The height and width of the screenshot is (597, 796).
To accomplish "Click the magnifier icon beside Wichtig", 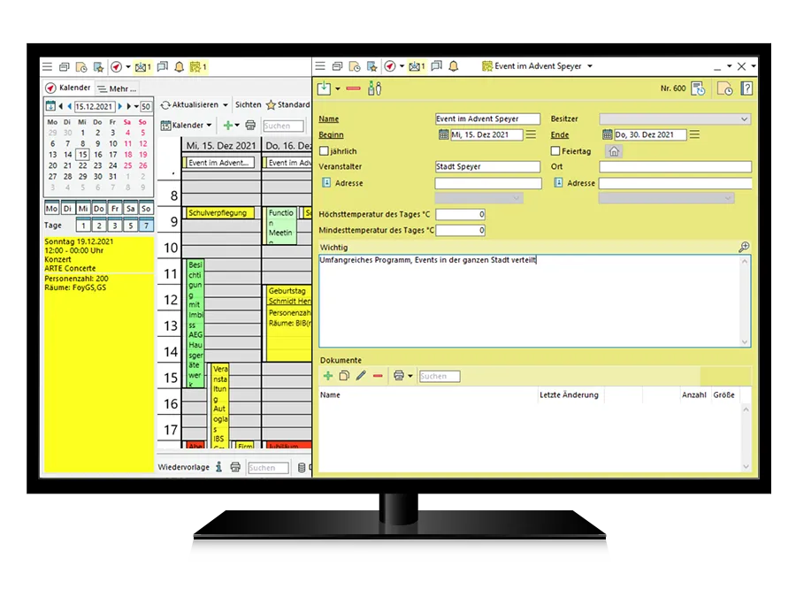I will click(x=744, y=248).
